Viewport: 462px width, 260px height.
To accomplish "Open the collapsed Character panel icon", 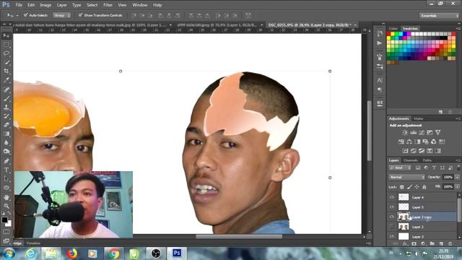I will [380, 80].
